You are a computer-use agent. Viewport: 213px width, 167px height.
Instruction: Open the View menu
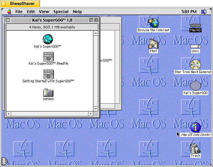pyautogui.click(x=44, y=12)
